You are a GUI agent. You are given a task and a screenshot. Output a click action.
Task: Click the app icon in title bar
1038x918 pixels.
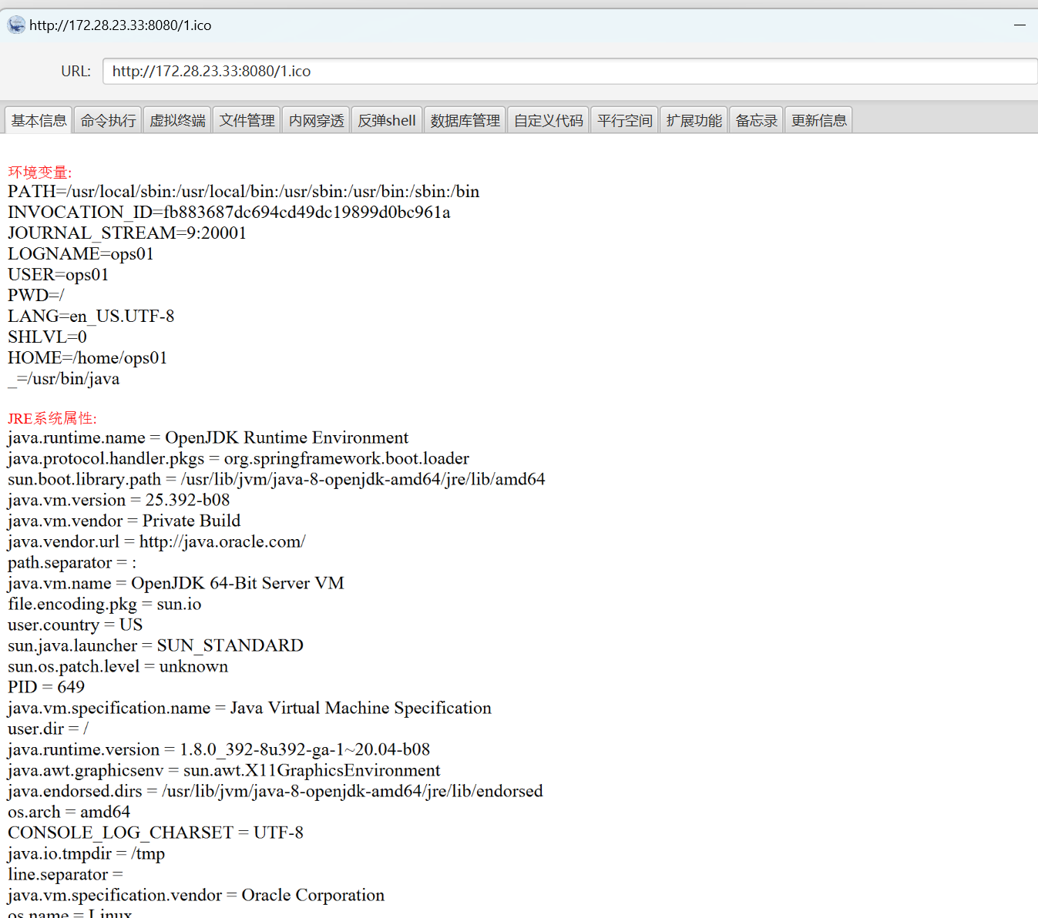tap(16, 25)
